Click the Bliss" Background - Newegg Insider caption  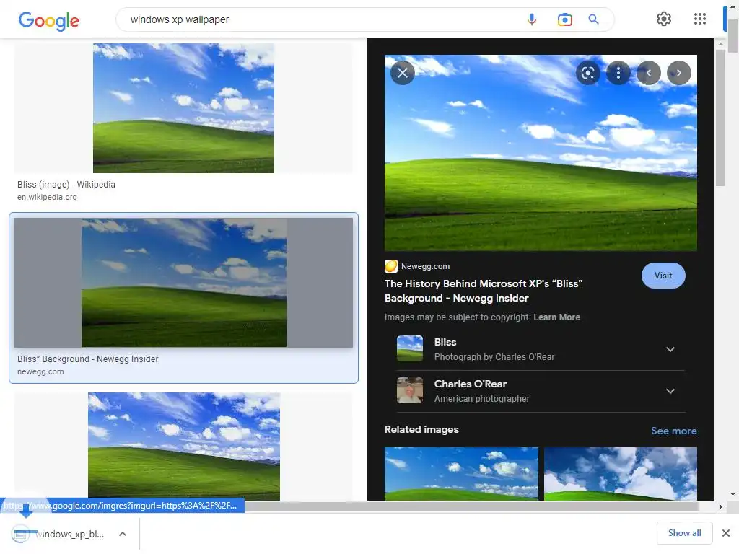tap(87, 359)
